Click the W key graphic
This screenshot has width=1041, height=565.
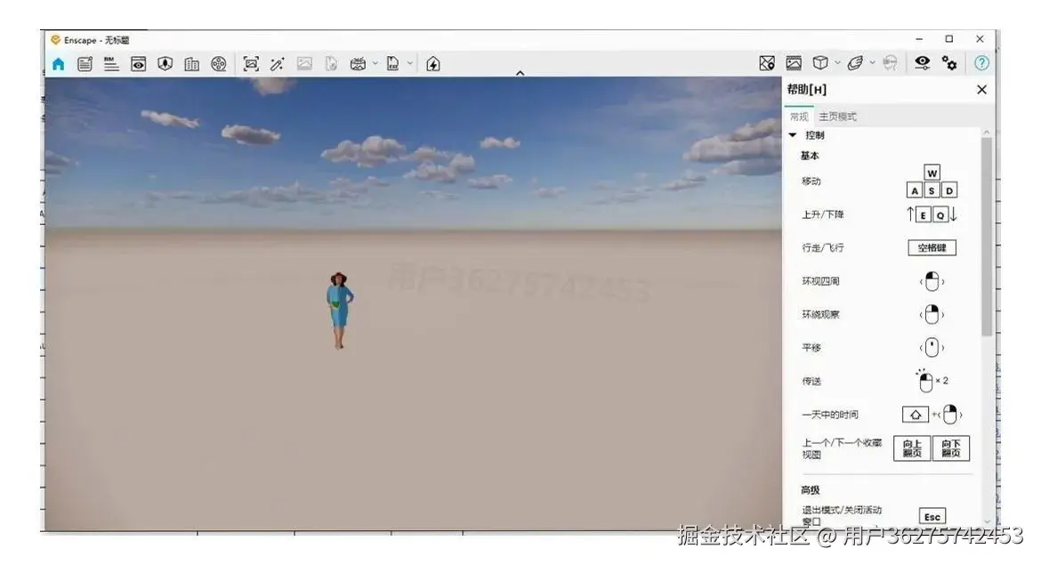(932, 174)
